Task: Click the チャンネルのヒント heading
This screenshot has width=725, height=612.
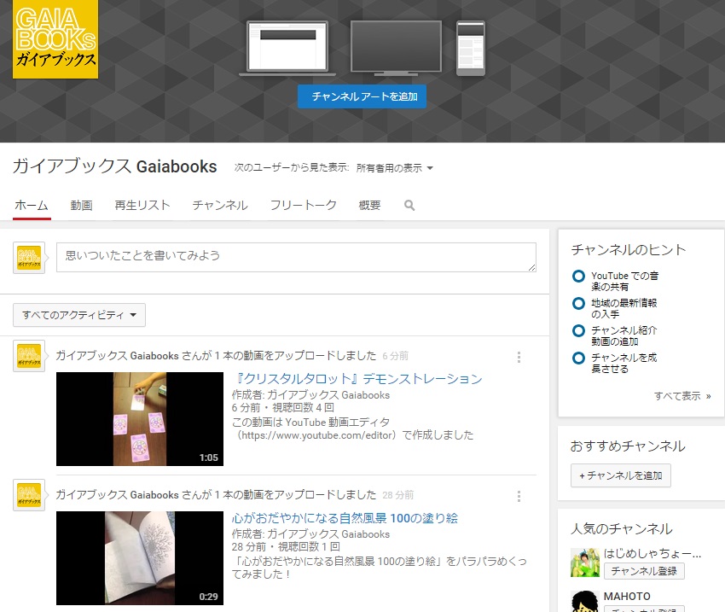Action: coord(629,250)
